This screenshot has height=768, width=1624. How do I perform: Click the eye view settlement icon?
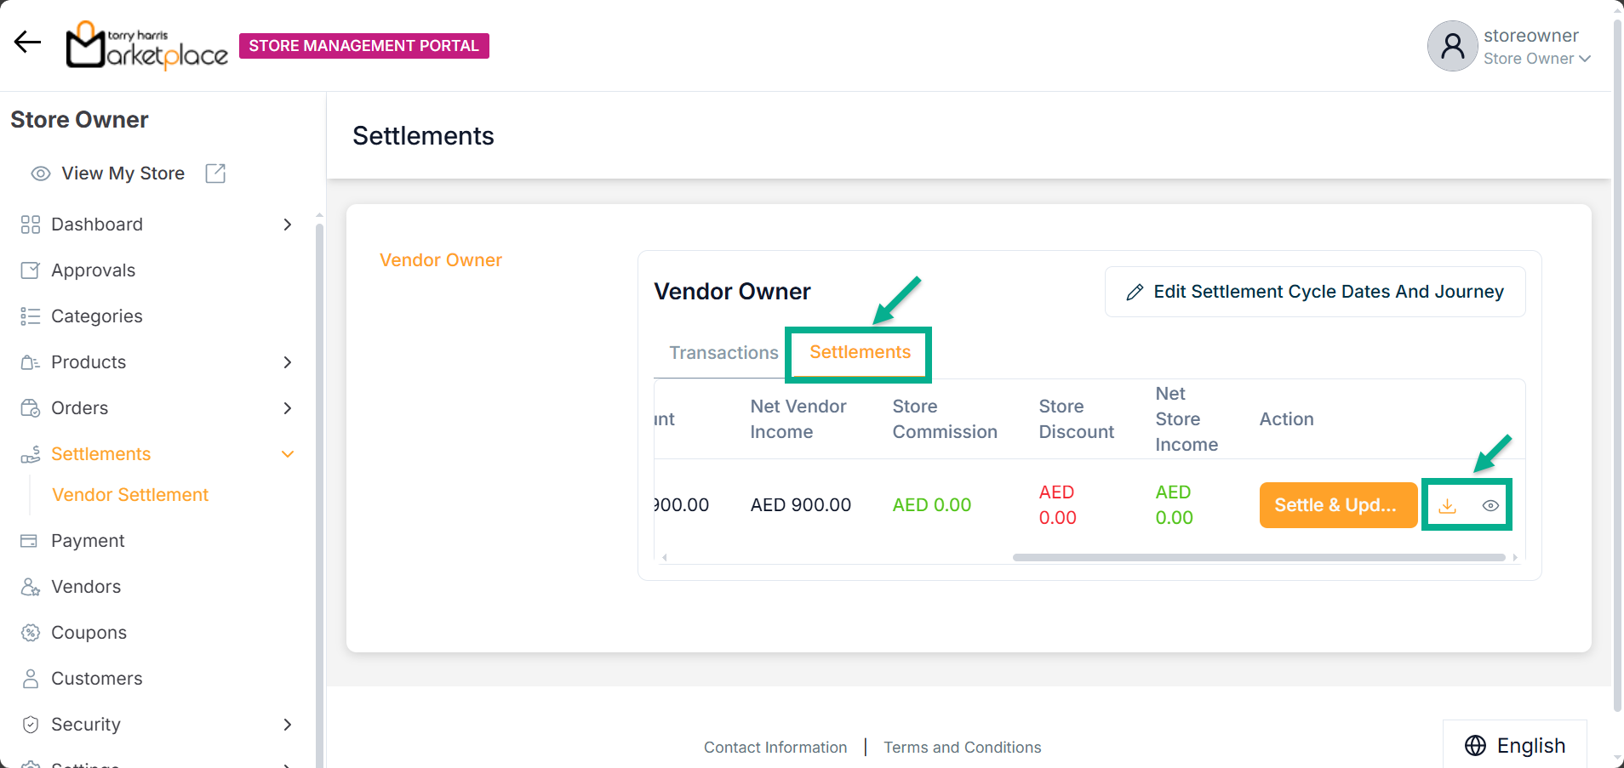pyautogui.click(x=1490, y=506)
